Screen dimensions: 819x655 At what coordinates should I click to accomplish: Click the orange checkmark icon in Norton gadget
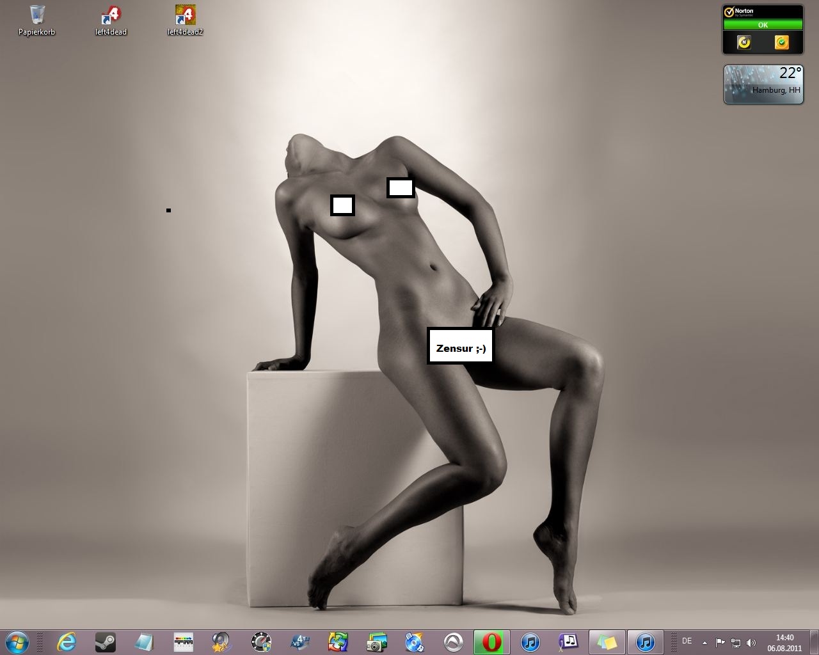tap(781, 42)
